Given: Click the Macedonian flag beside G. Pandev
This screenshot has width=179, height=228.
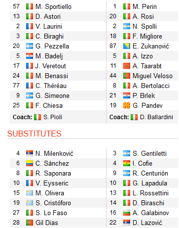Looking at the screenshot, I should (x=127, y=105).
